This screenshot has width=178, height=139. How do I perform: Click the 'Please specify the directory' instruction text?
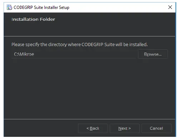click(x=79, y=45)
